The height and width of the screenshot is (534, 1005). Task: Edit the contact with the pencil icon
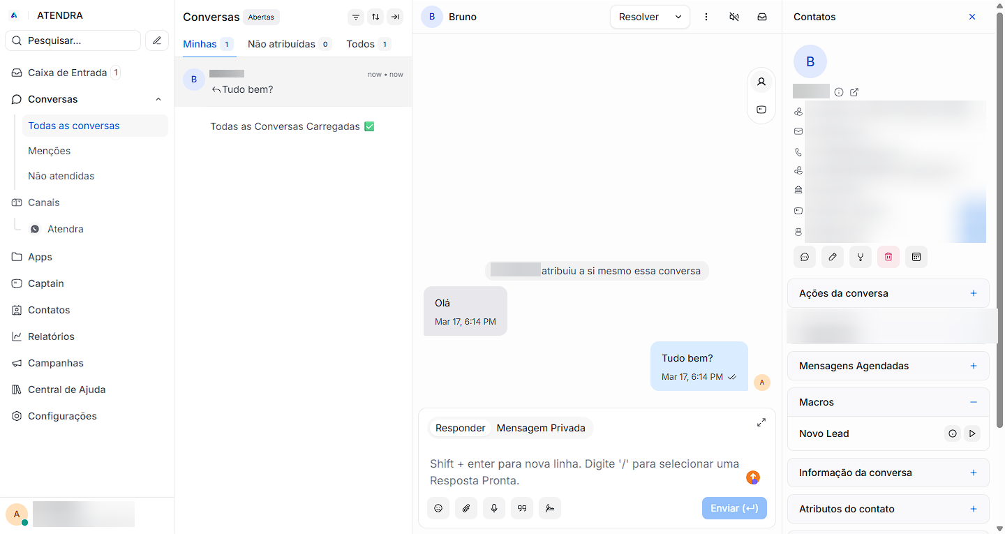833,257
